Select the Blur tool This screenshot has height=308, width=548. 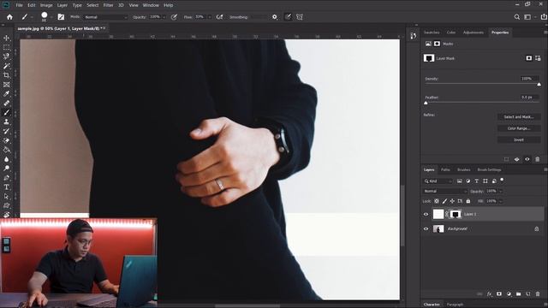coord(6,159)
